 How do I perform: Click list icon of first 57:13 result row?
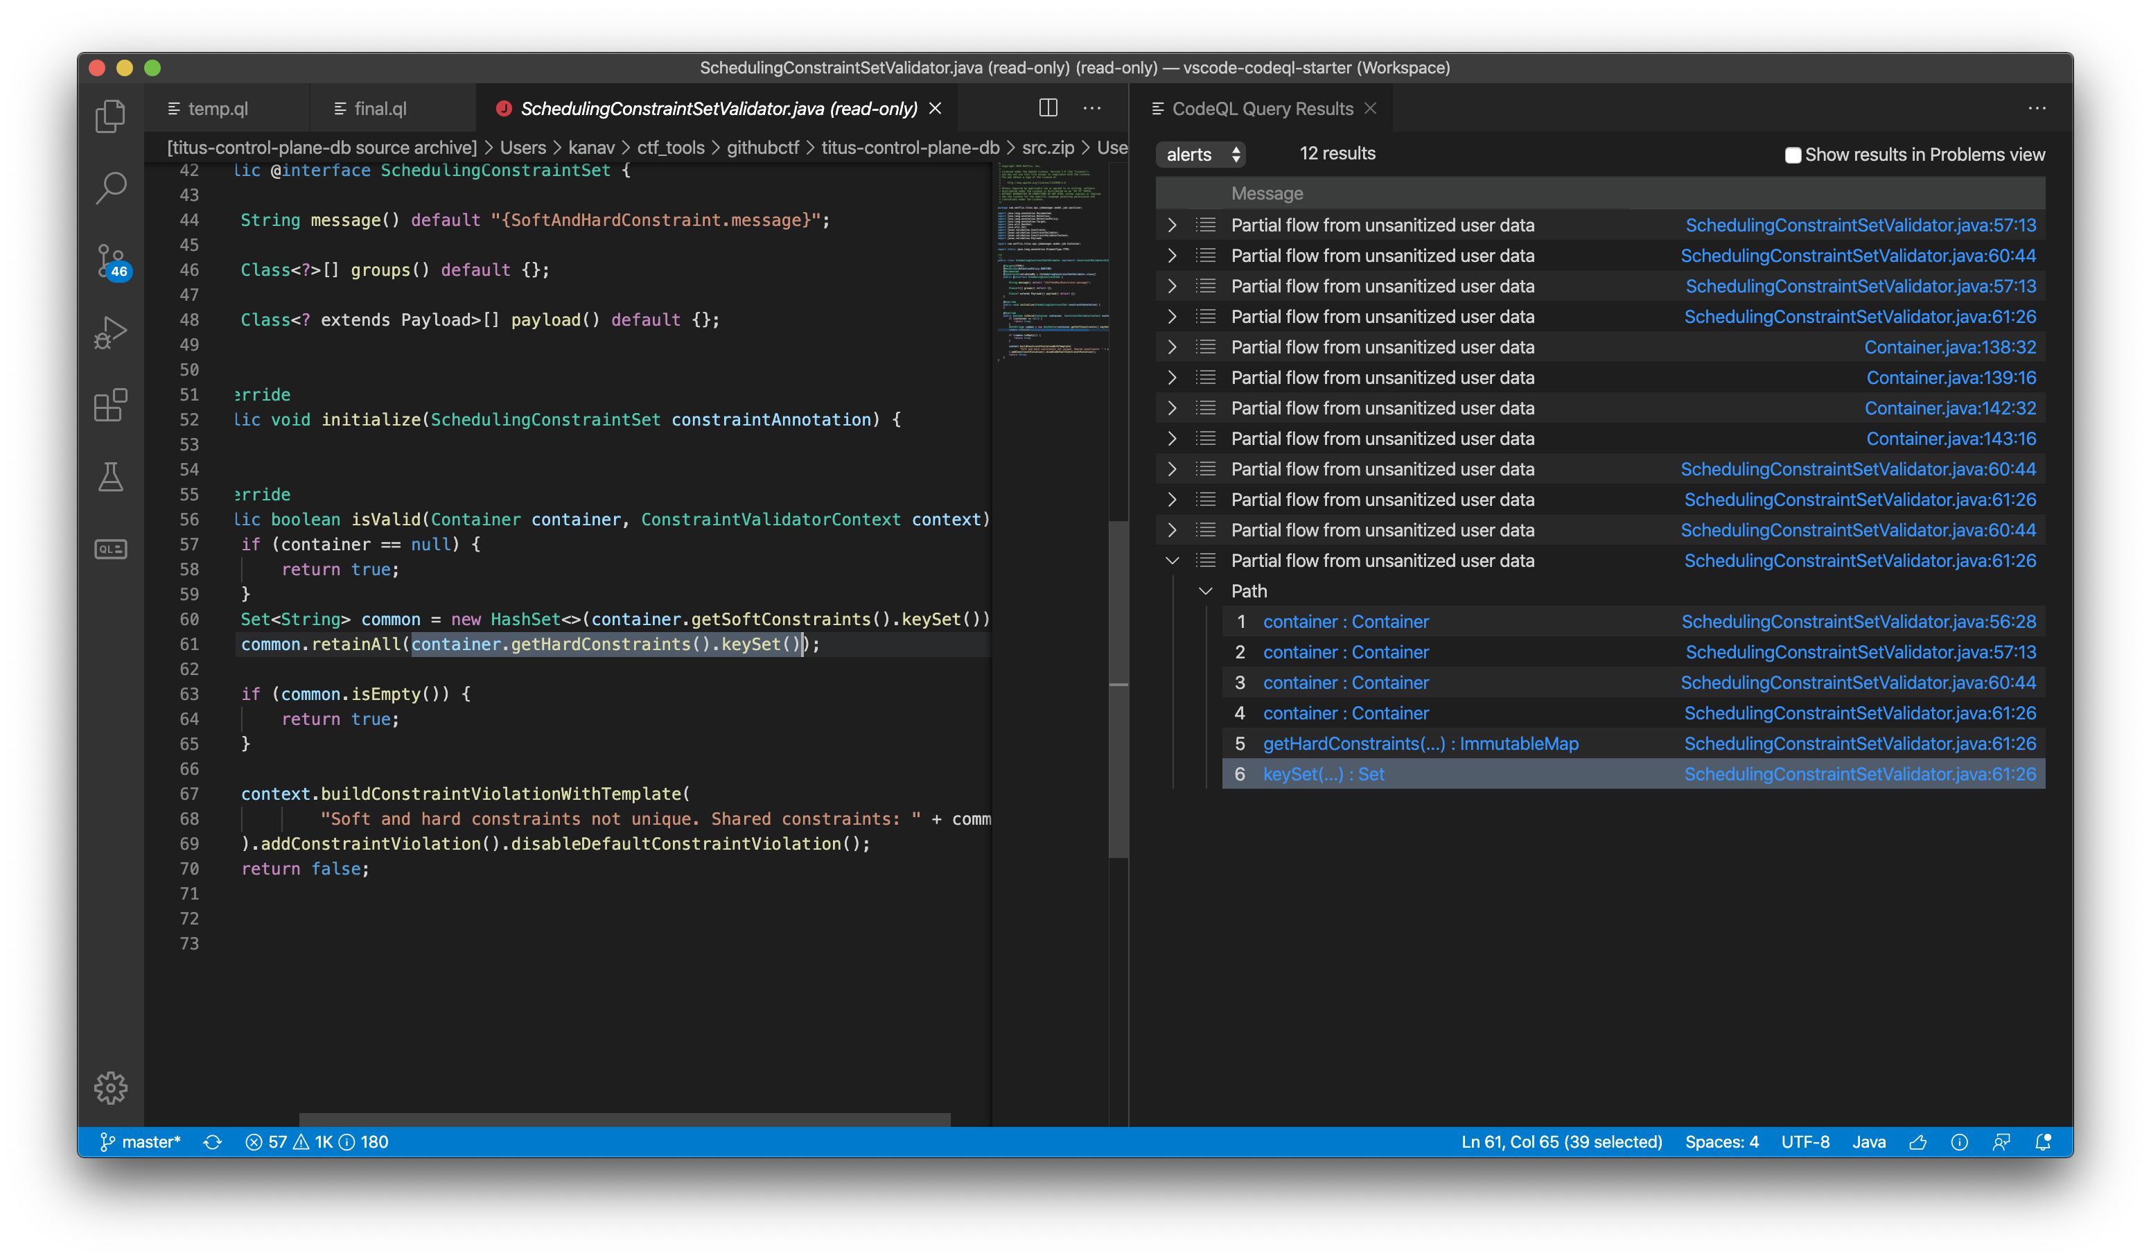[1205, 225]
